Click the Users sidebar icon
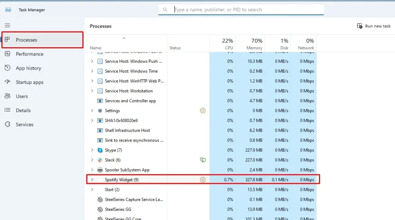The image size is (395, 220). coord(7,96)
